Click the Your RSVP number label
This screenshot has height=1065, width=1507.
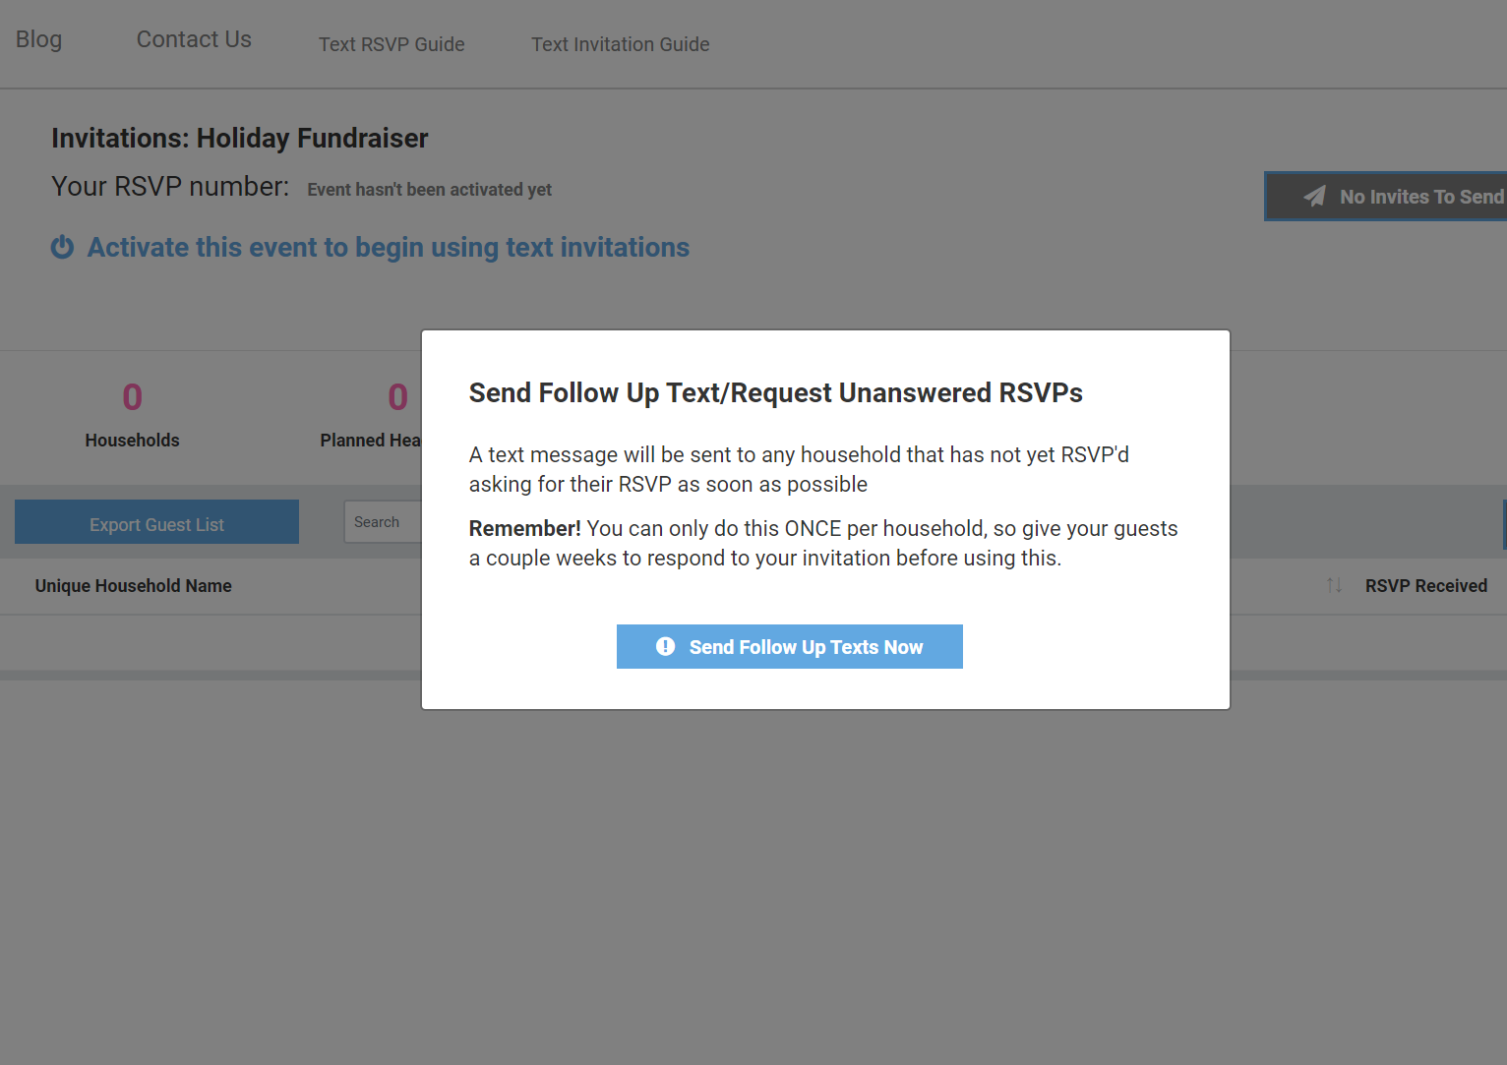click(169, 186)
